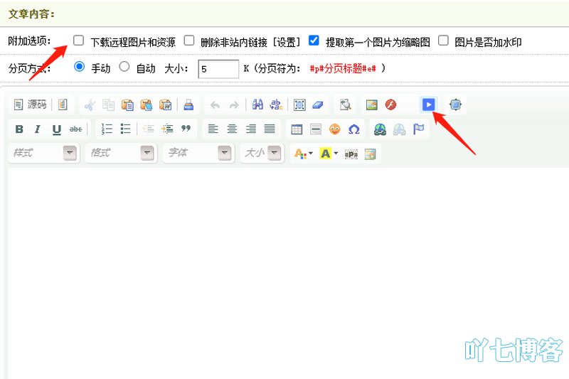Insert a smiley emoticon
This screenshot has width=569, height=379.
(334, 129)
